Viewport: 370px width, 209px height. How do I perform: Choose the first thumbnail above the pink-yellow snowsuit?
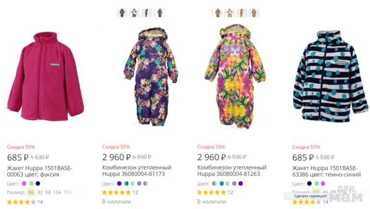click(217, 13)
